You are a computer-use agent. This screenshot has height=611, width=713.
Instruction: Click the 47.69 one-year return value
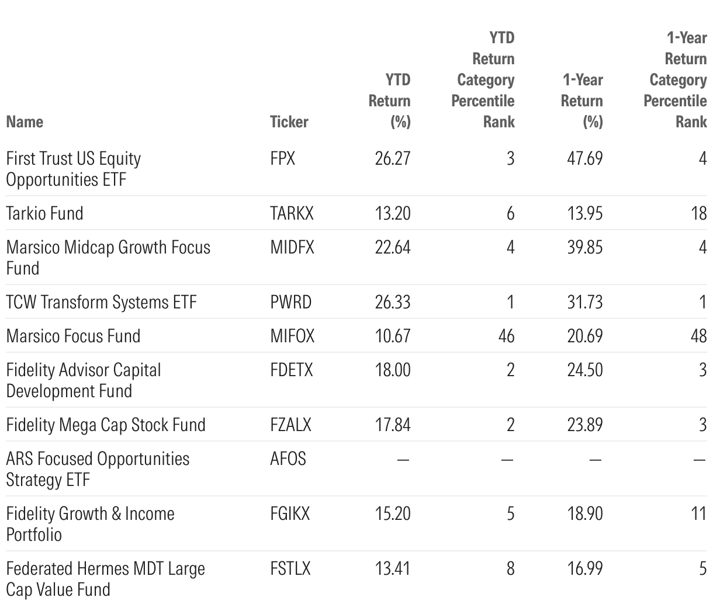click(585, 158)
